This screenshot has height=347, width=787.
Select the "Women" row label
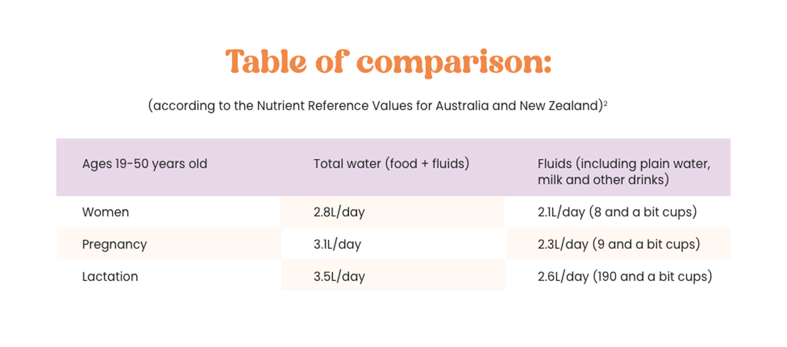pos(105,212)
